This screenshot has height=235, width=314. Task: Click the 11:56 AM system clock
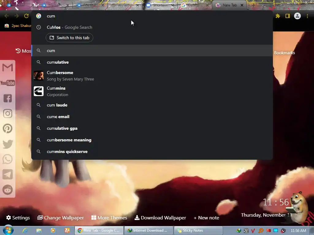pyautogui.click(x=298, y=231)
